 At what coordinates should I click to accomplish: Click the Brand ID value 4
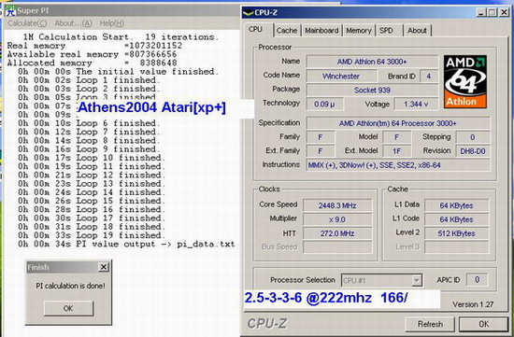(428, 77)
